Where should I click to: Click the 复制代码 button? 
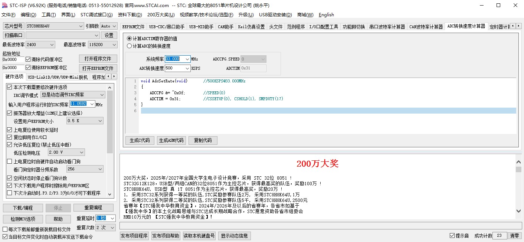coord(203,140)
